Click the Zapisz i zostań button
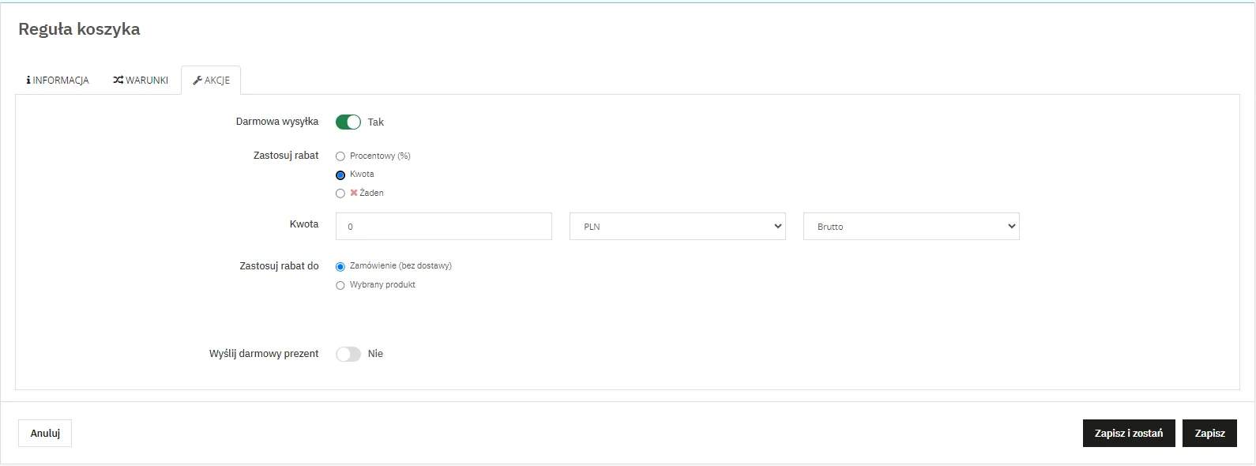Screen dimensions: 1256x466 [1128, 434]
